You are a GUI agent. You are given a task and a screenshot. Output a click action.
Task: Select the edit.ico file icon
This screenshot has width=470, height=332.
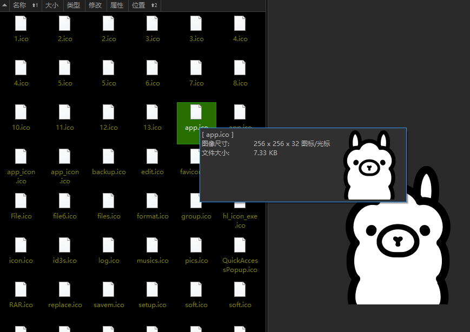pos(153,157)
